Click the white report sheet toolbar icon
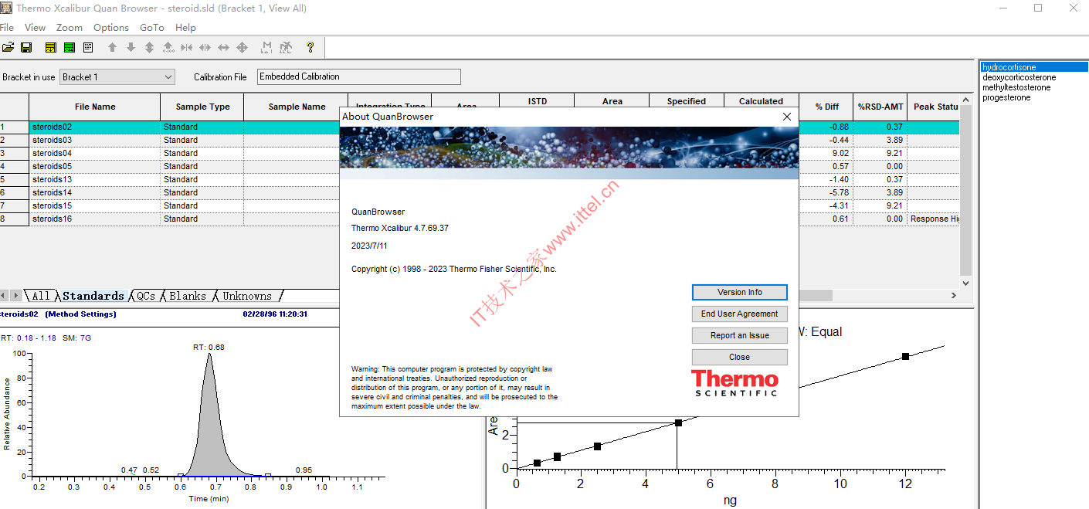 click(x=88, y=48)
